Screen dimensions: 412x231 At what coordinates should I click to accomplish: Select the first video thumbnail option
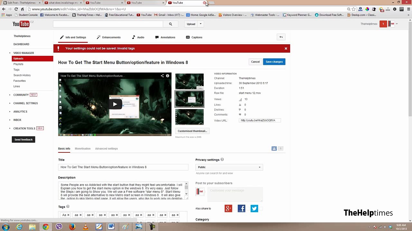(x=189, y=81)
